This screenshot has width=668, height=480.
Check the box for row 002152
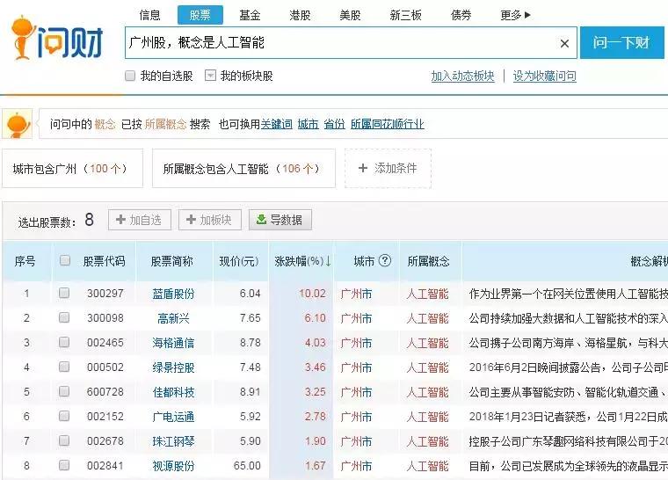tap(64, 416)
